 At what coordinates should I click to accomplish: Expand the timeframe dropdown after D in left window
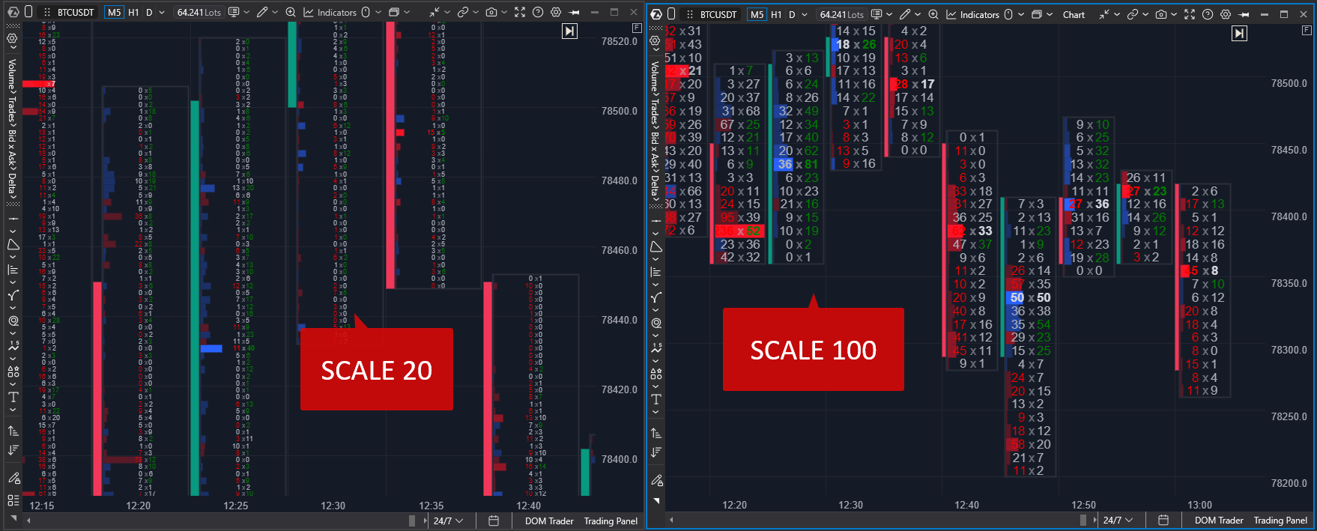pos(162,12)
